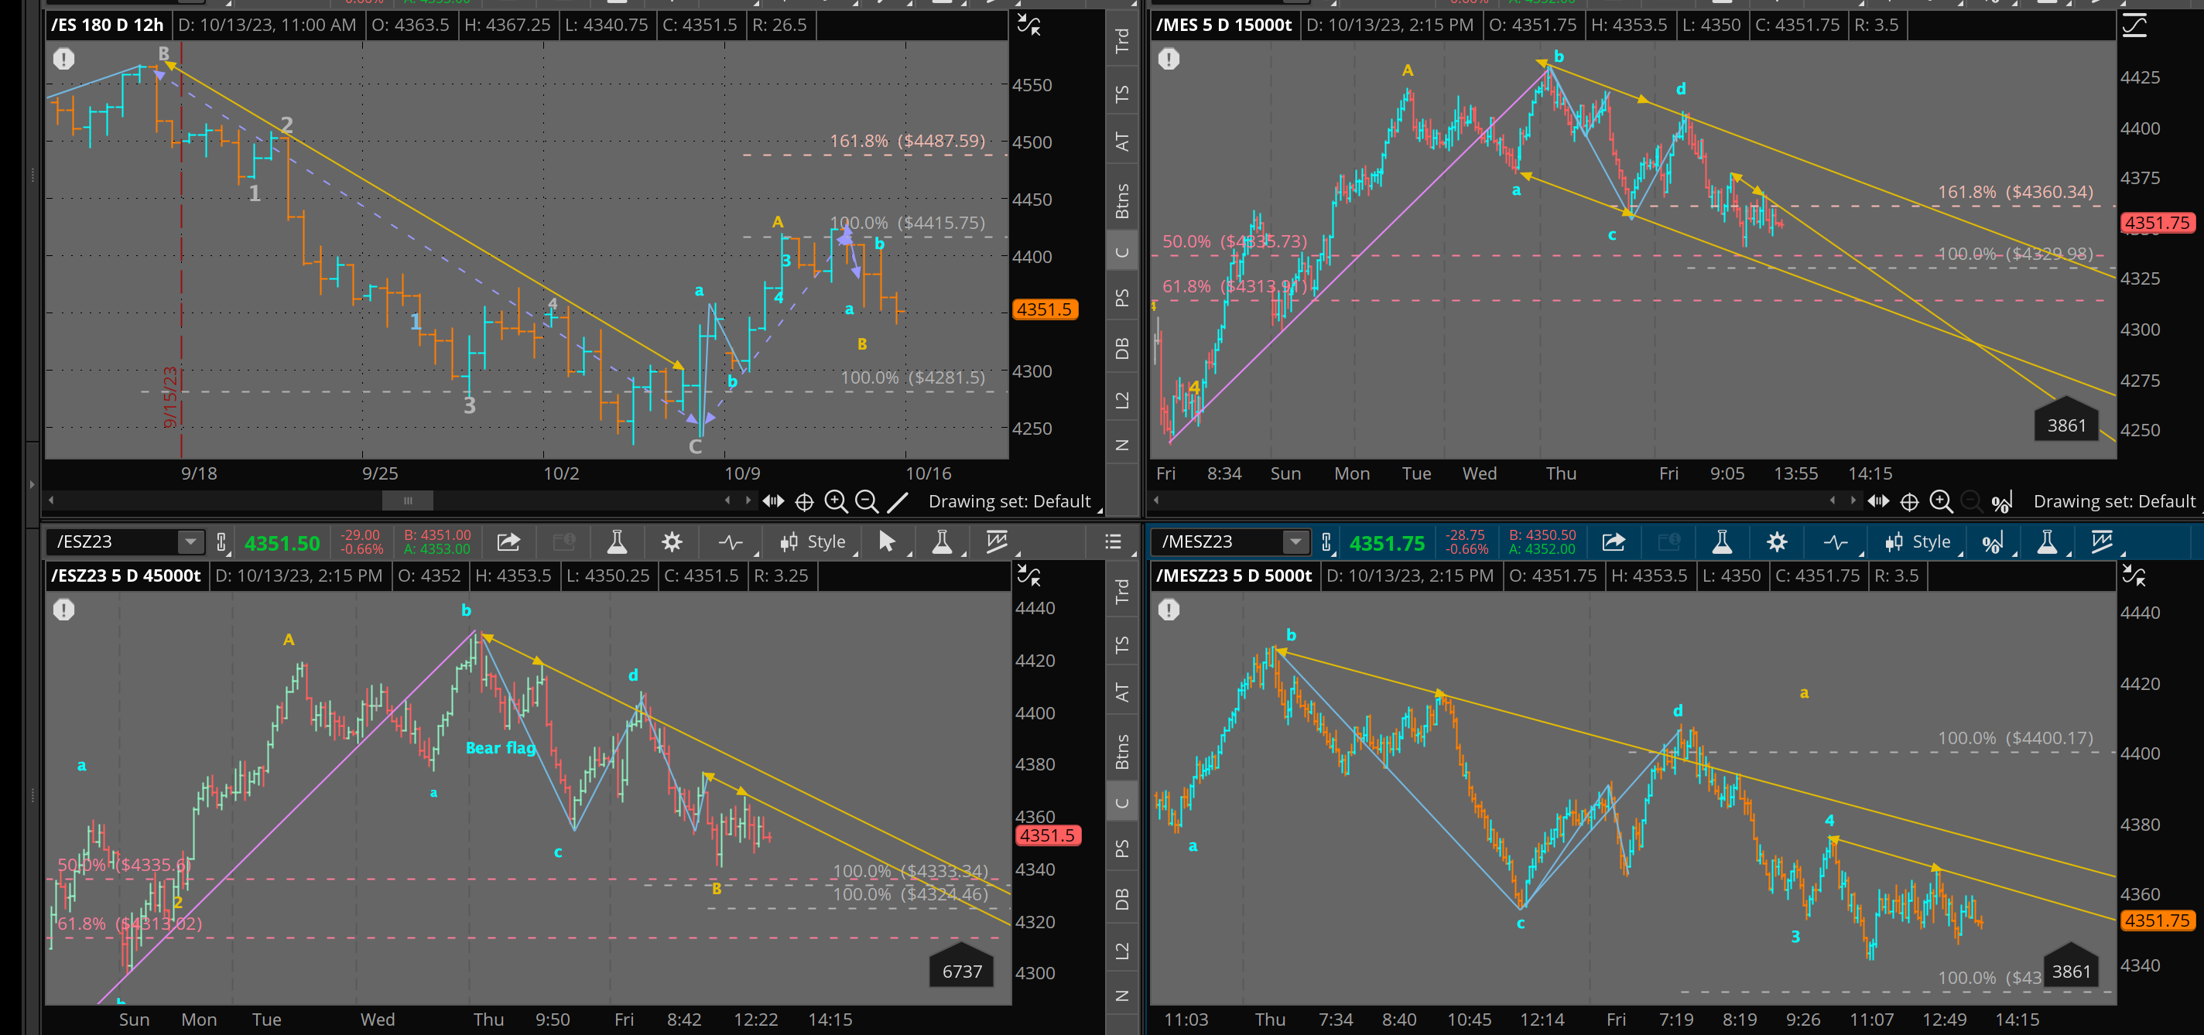
Task: Collapse studies icon at /ES chart corner
Action: point(1028,26)
